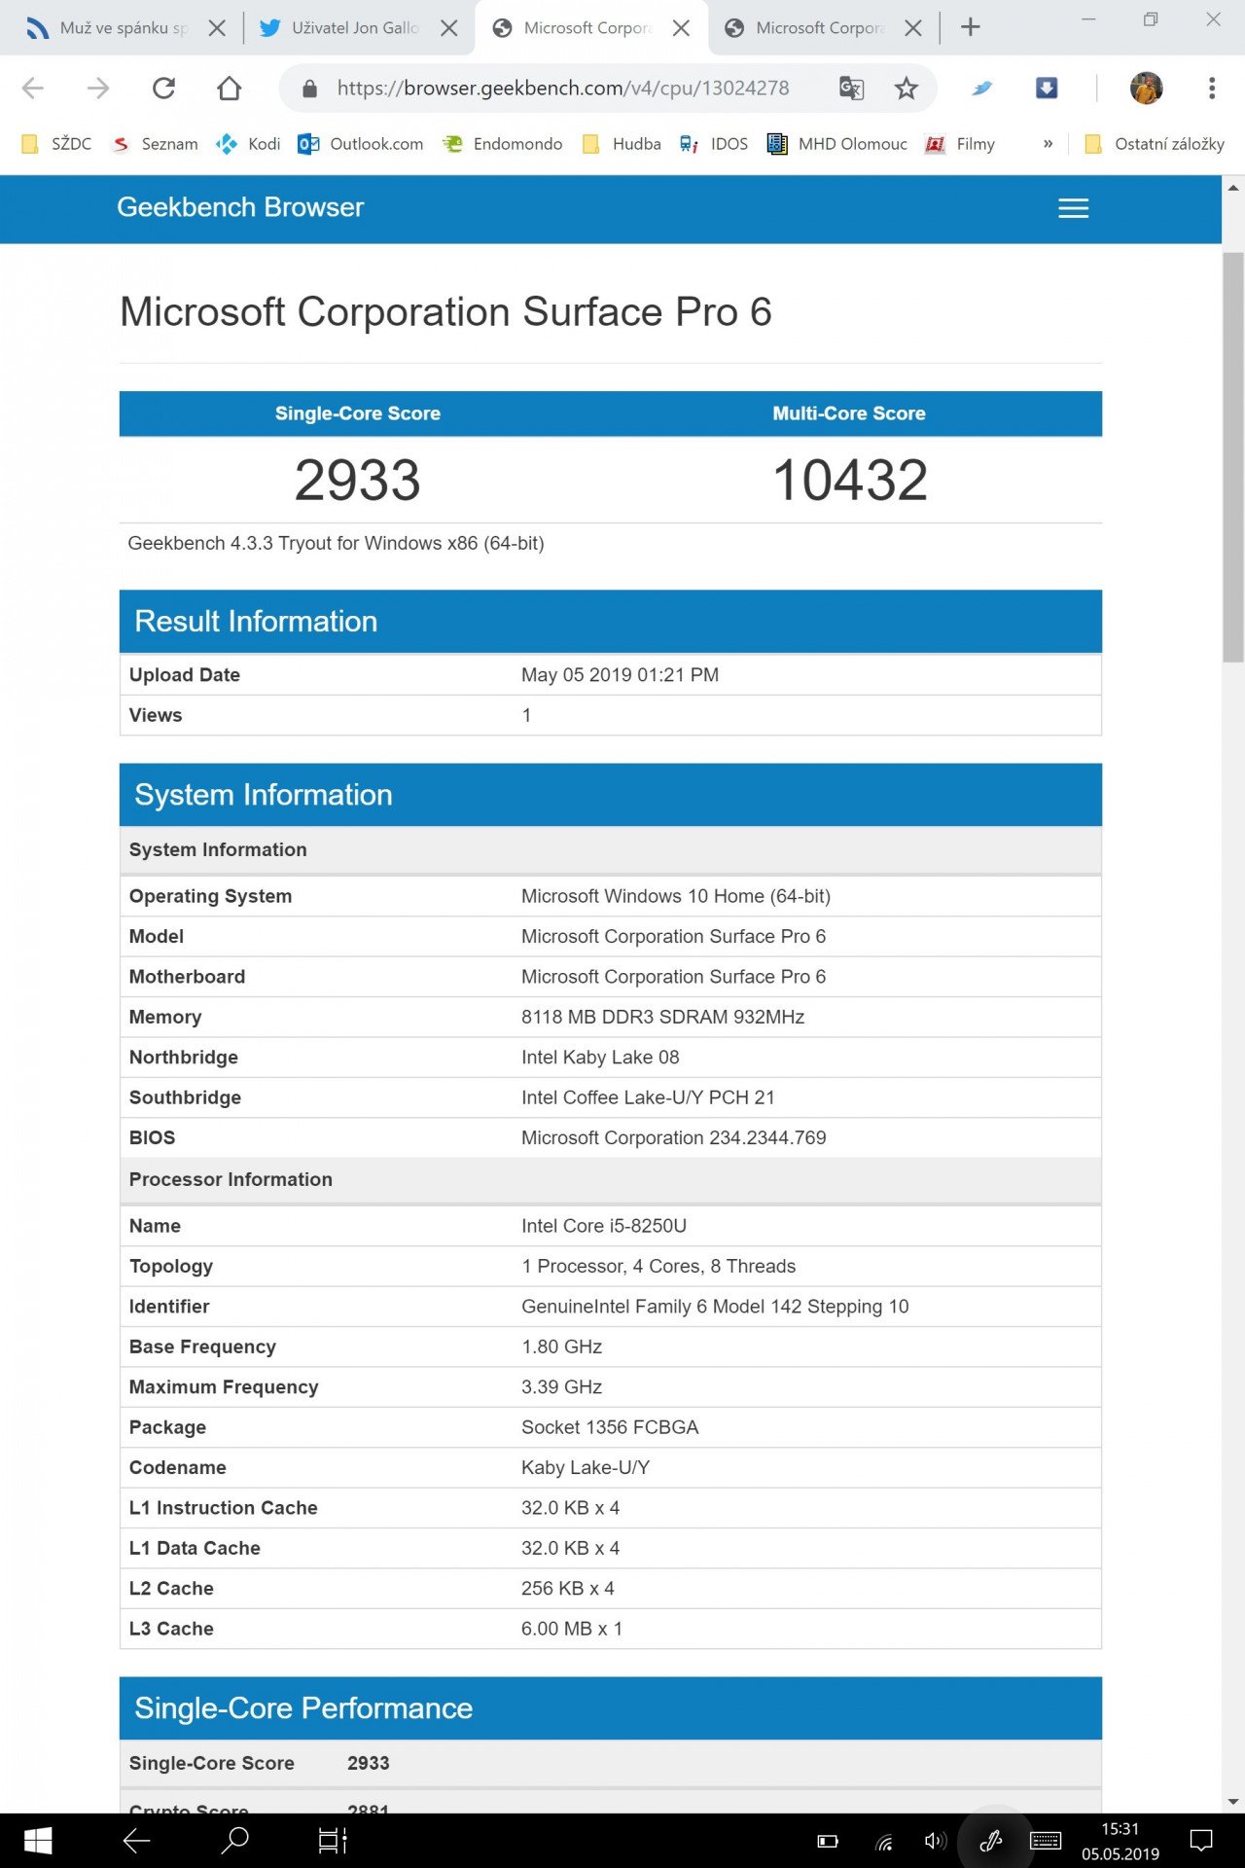
Task: Click the 'Single-Core Performance' section header
Action: click(611, 1708)
